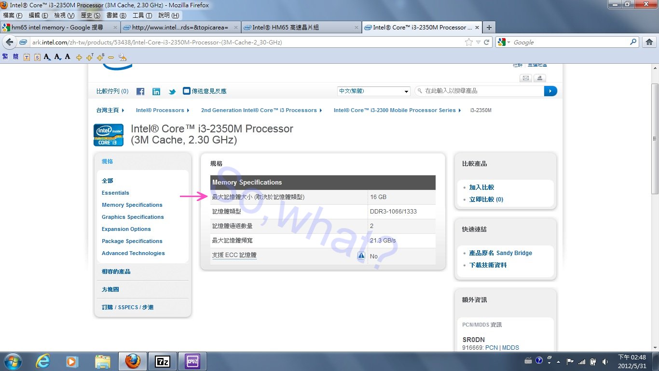Screen dimensions: 659x371
Task: Show hidden tray icons arrow
Action: point(559,361)
